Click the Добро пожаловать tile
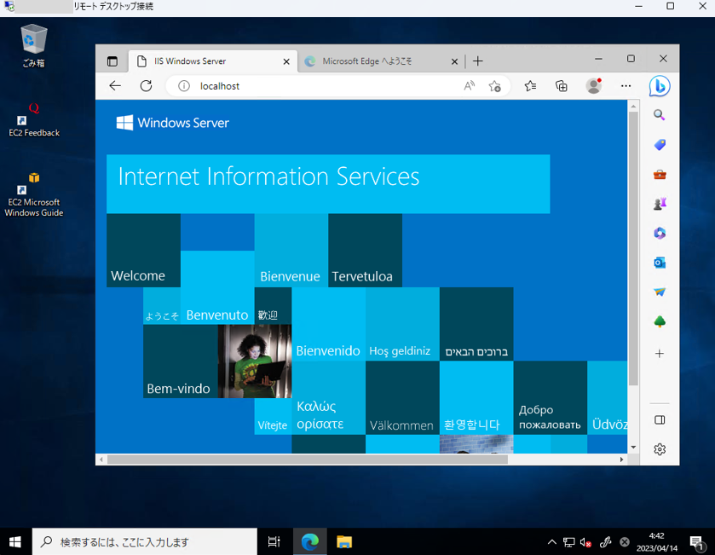Viewport: 715px width, 555px height. pos(550,397)
